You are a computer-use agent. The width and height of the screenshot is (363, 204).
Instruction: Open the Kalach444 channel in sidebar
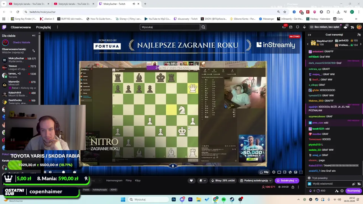[19, 94]
